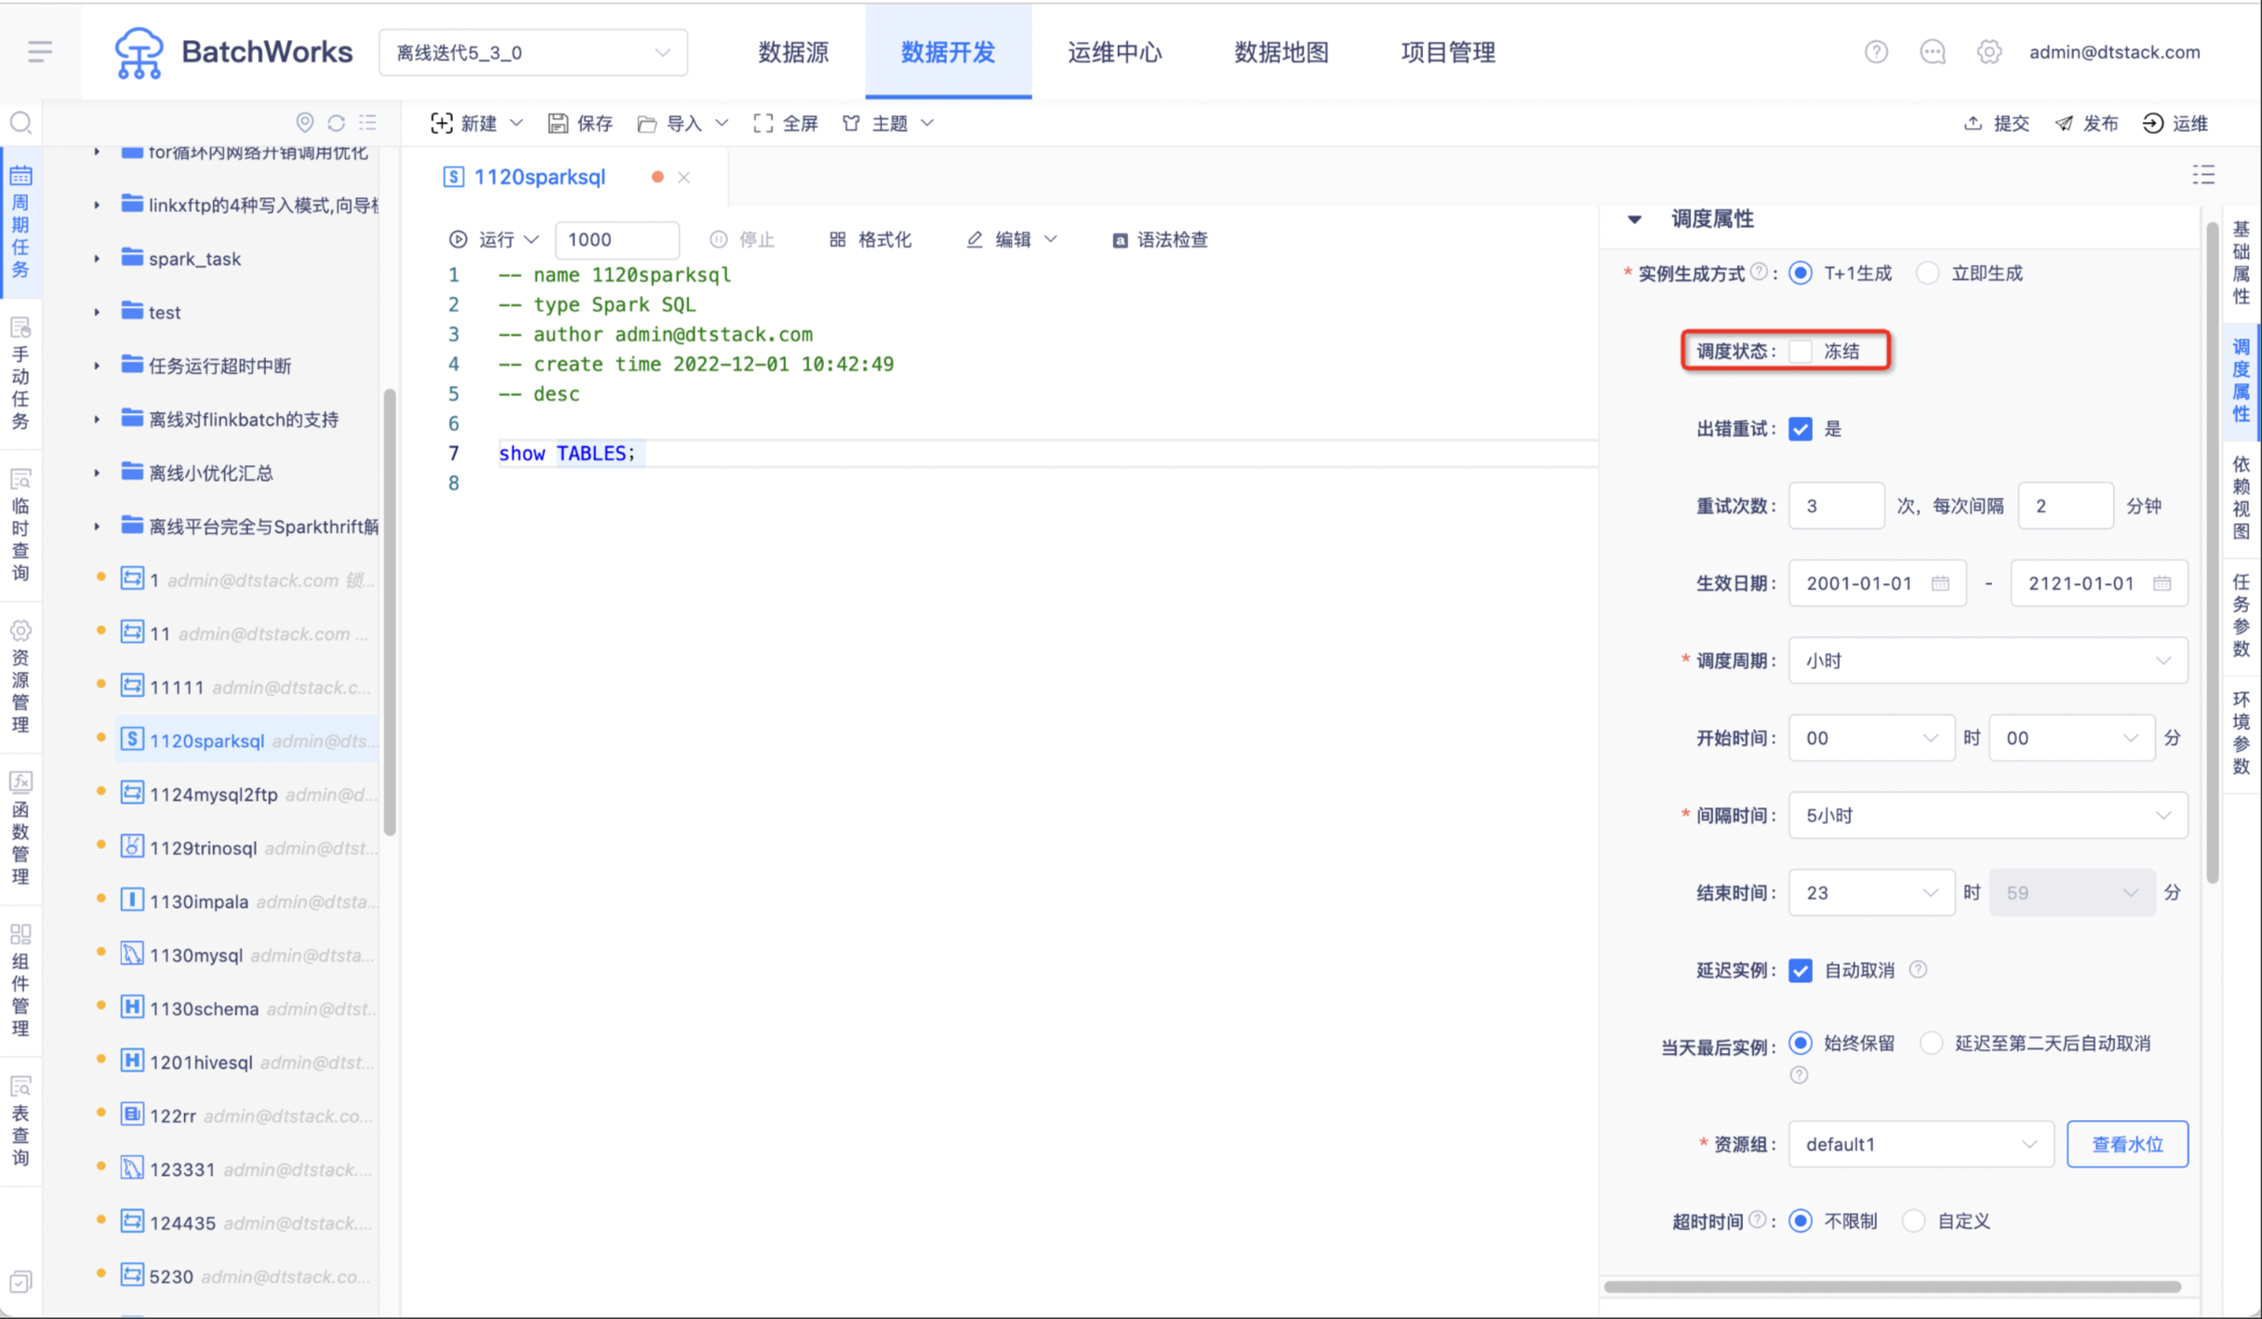Click the locate pin icon above task tree
This screenshot has width=2262, height=1319.
coord(304,123)
